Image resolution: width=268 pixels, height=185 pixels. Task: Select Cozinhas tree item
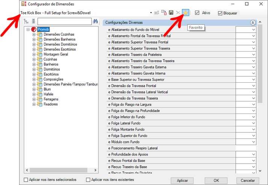50,59
